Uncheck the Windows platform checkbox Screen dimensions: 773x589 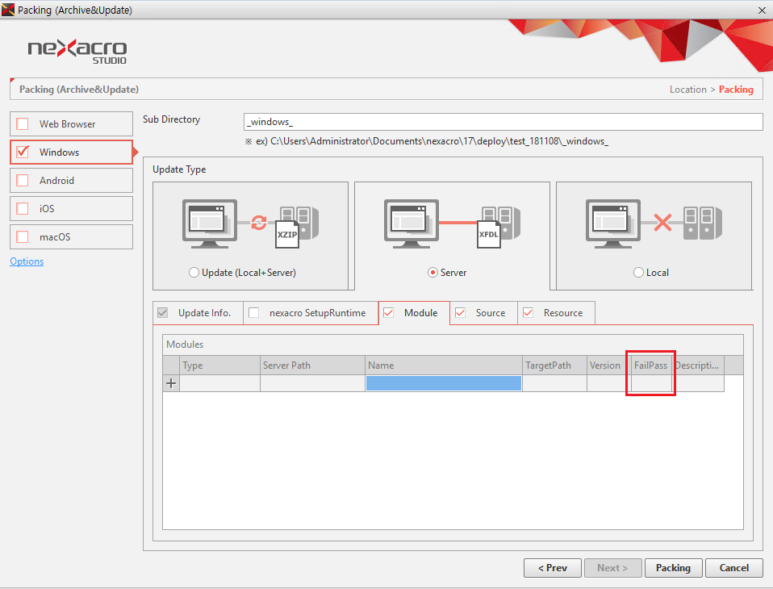click(x=23, y=152)
